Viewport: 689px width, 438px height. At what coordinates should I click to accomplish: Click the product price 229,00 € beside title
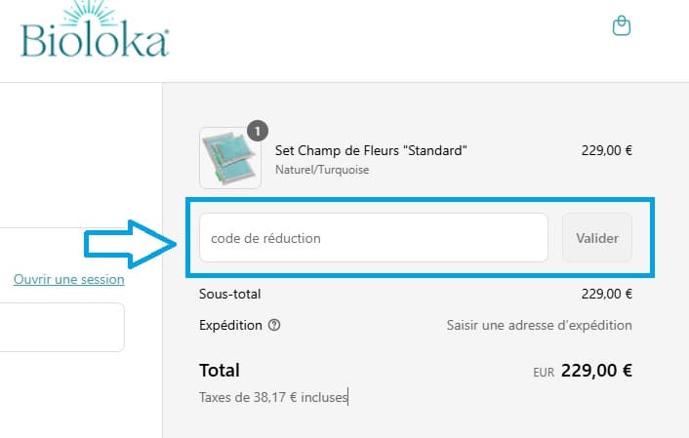(x=606, y=150)
